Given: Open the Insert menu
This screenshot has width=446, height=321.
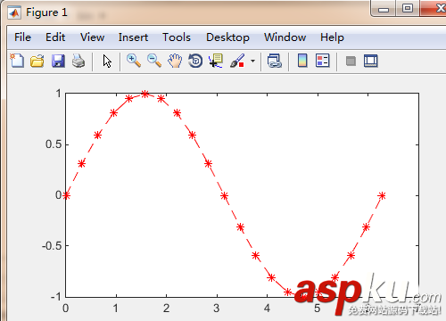Looking at the screenshot, I should click(133, 37).
